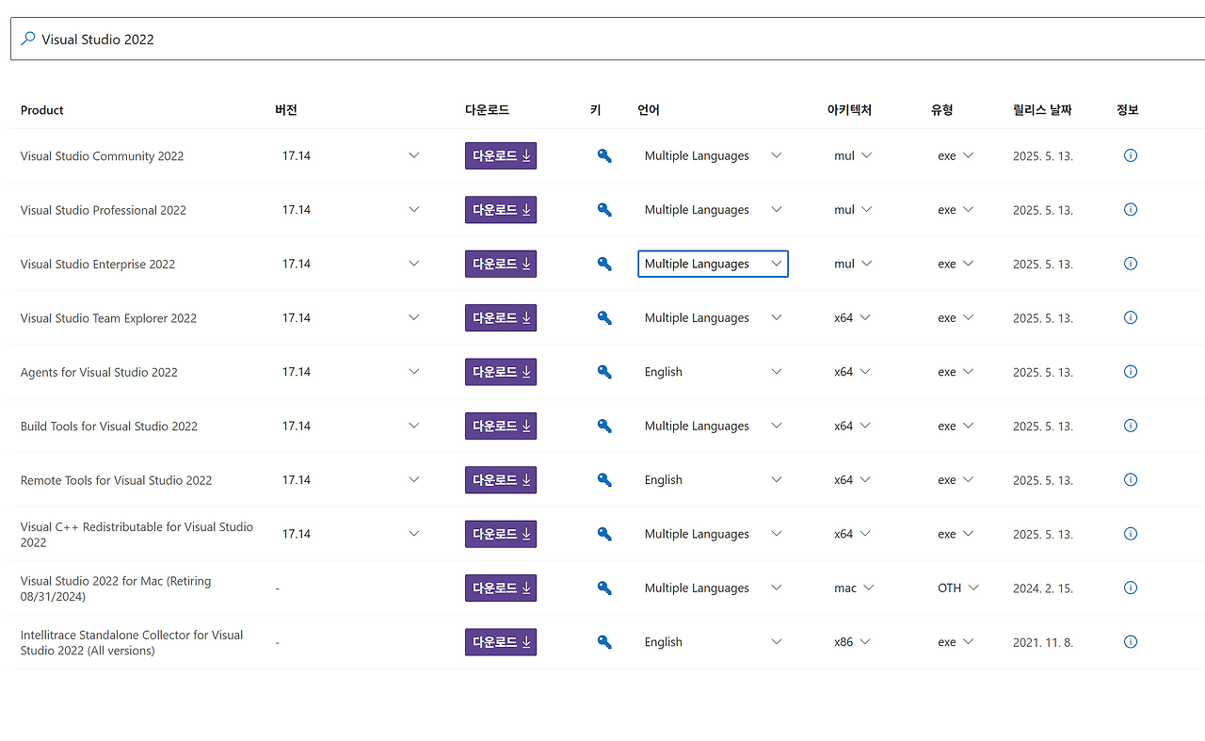1205x741 pixels.
Task: Open info for Visual C++ Redistributable
Action: coord(1131,533)
